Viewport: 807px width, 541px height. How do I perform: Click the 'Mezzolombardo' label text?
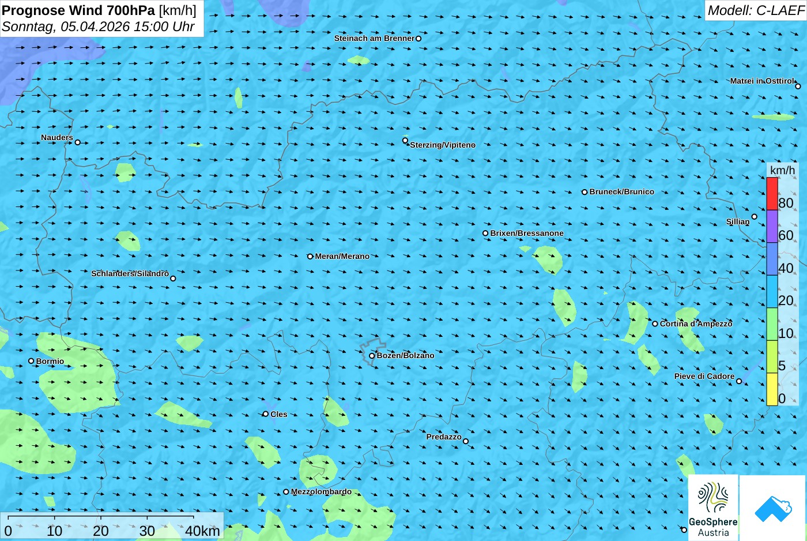click(321, 492)
